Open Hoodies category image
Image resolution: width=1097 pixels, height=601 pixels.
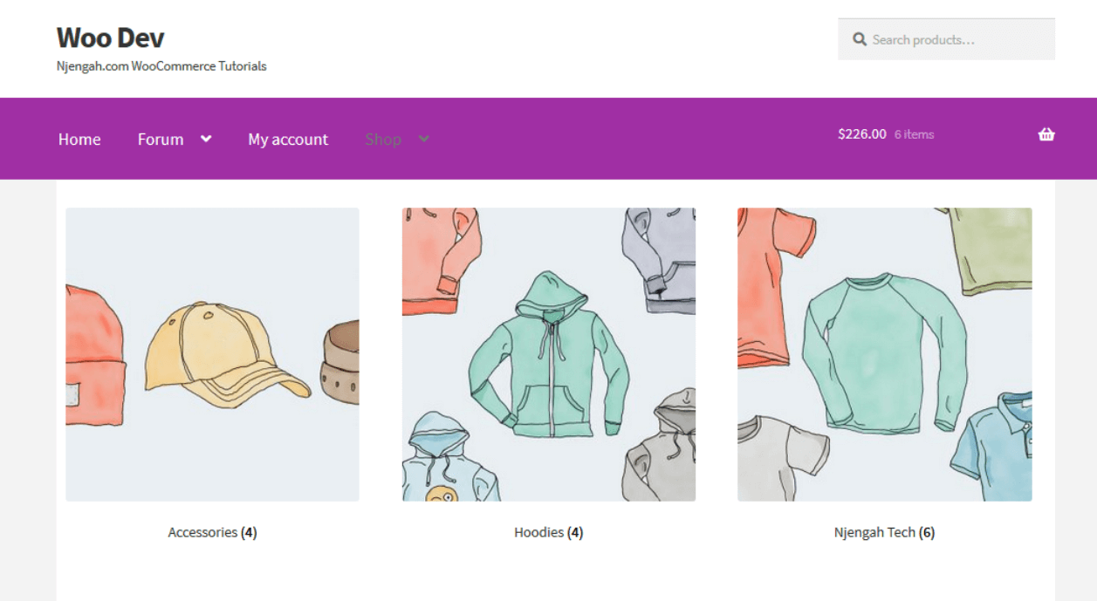[549, 354]
